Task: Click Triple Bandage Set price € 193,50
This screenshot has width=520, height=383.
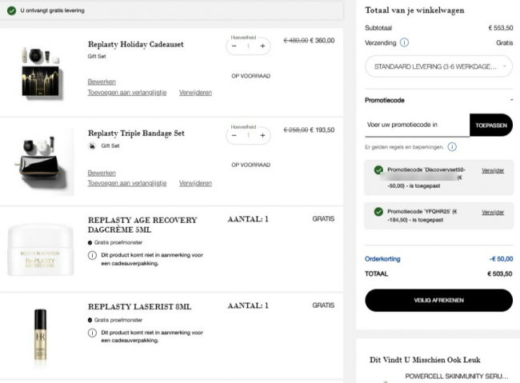Action: (322, 130)
